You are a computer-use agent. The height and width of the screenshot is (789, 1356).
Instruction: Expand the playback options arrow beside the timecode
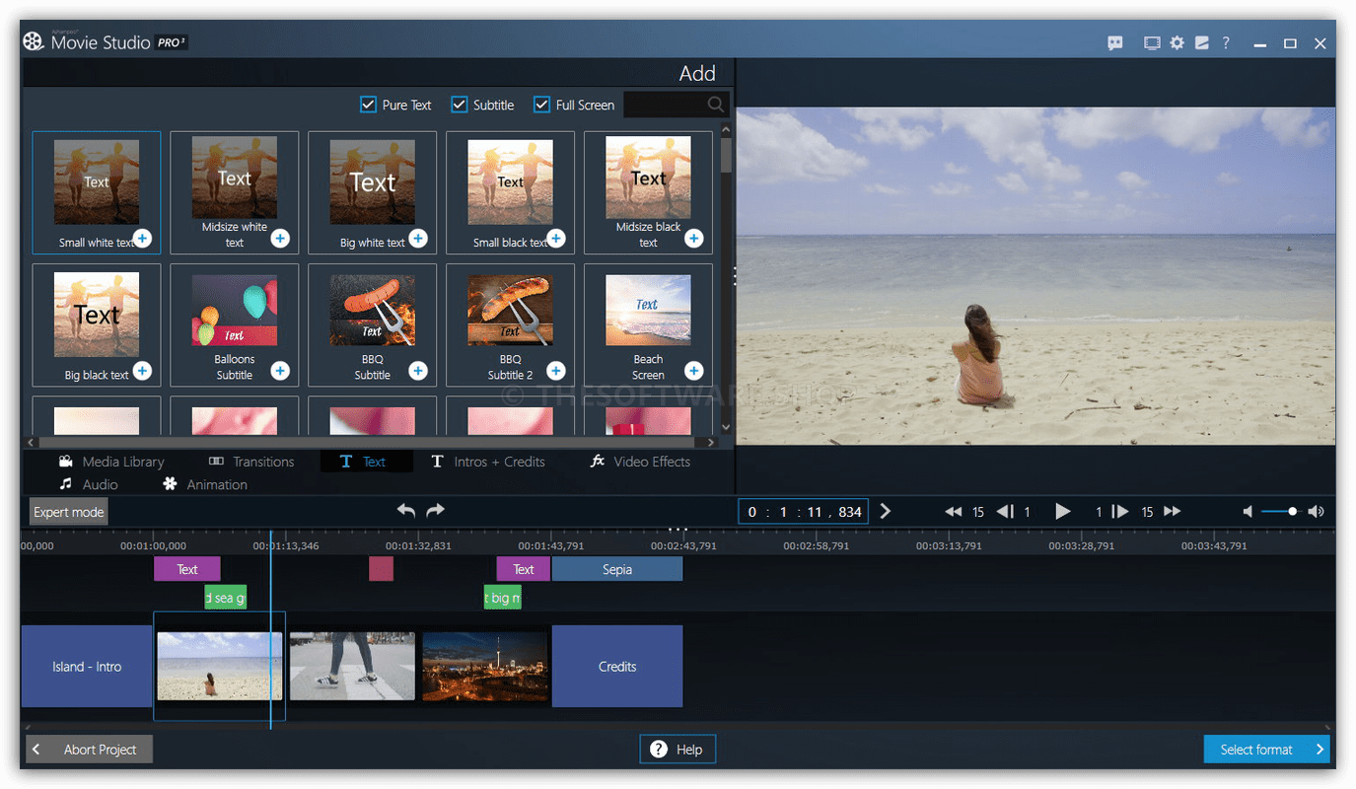point(885,511)
